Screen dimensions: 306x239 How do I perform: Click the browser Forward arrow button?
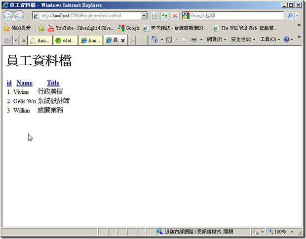(x=19, y=16)
